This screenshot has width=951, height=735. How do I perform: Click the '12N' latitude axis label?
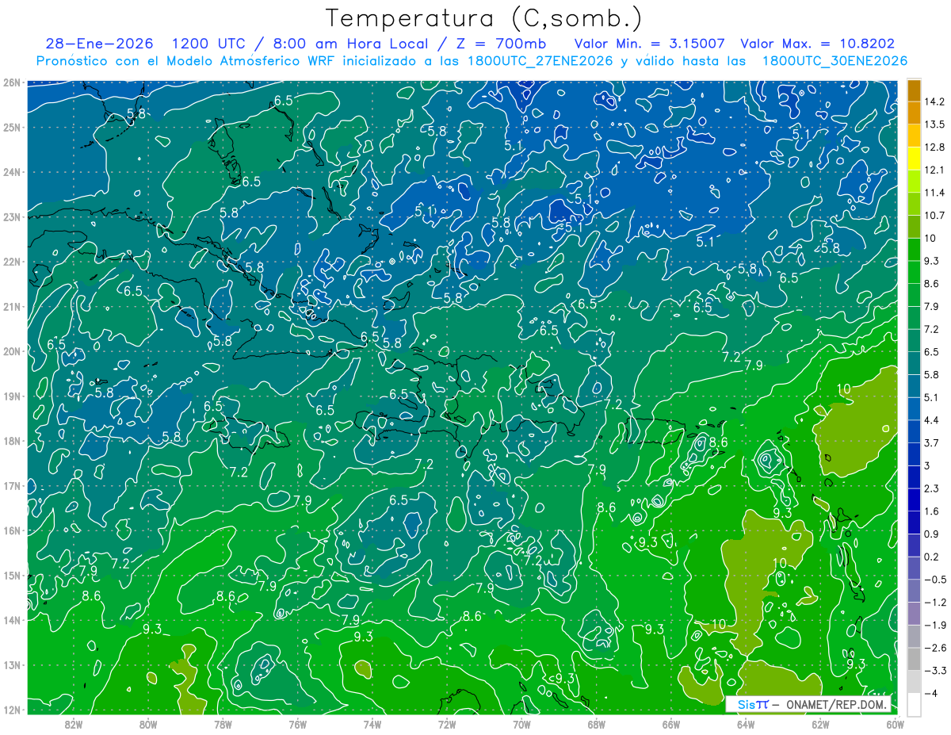point(11,710)
